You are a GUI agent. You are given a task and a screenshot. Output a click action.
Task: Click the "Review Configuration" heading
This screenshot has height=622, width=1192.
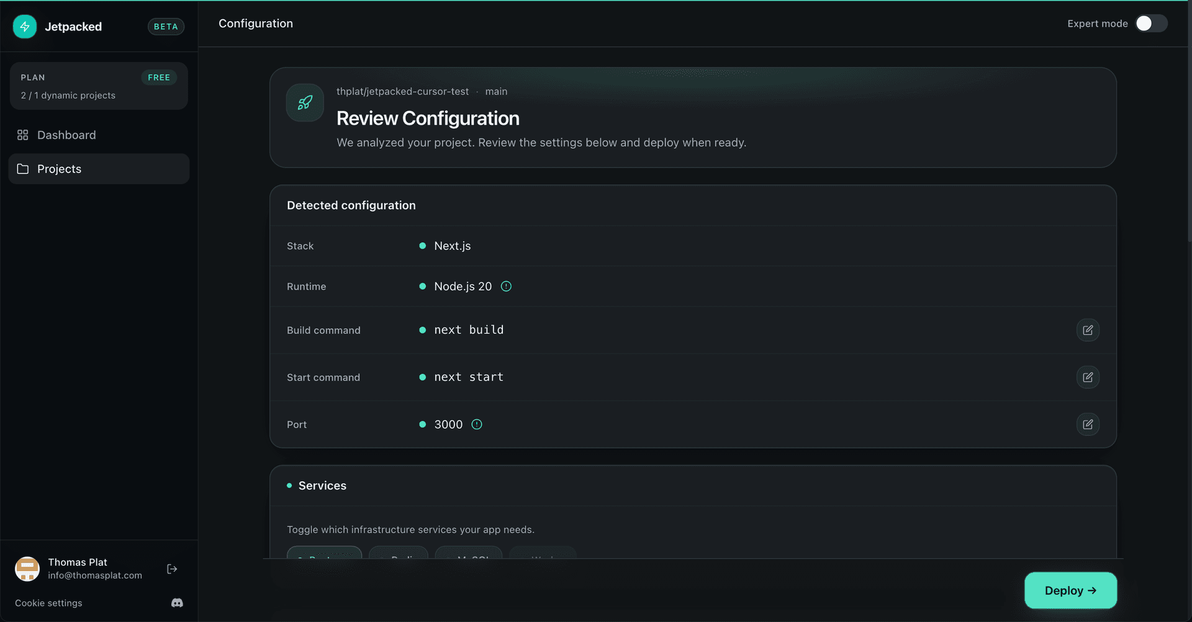click(x=428, y=118)
